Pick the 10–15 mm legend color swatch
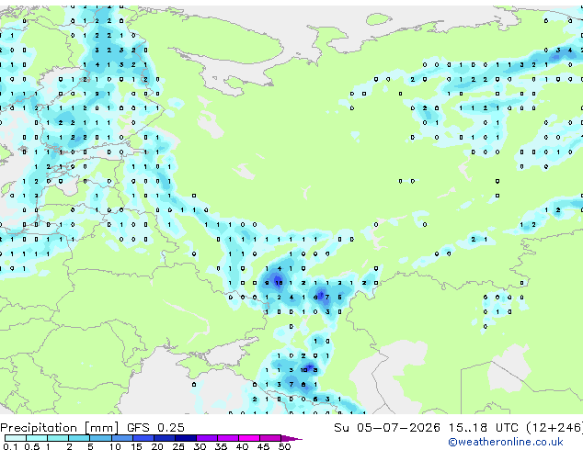The width and height of the screenshot is (583, 450). 121,438
